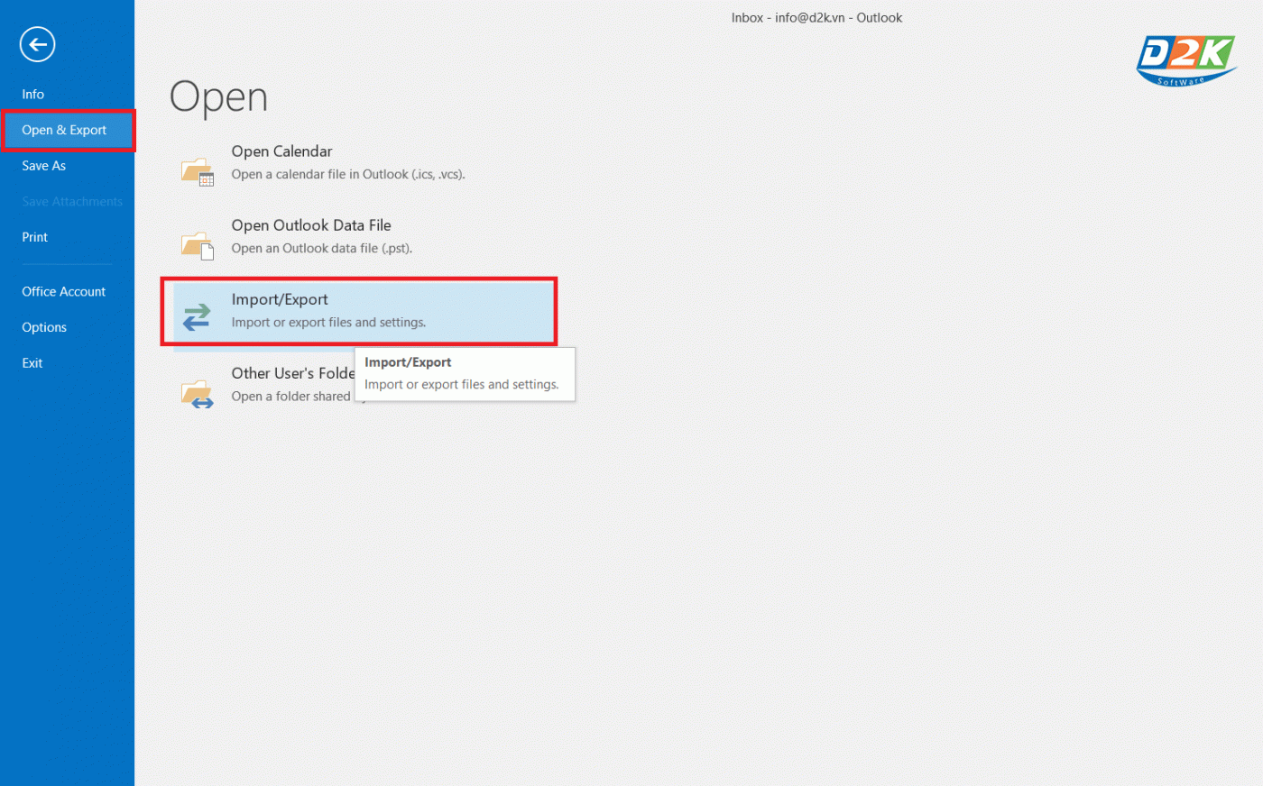Click the Open Calendar title
Viewport: 1263px width, 786px height.
tap(281, 151)
